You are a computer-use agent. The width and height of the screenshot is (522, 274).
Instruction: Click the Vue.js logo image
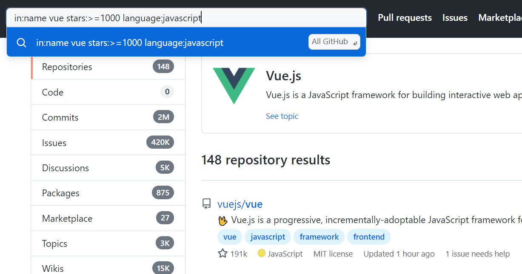tap(234, 86)
